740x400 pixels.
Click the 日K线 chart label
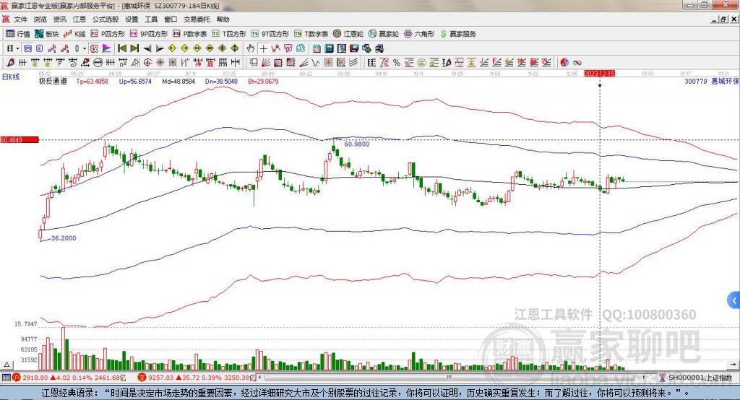[10, 77]
